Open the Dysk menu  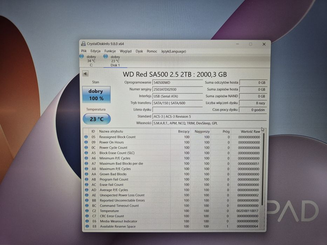[x=139, y=51]
